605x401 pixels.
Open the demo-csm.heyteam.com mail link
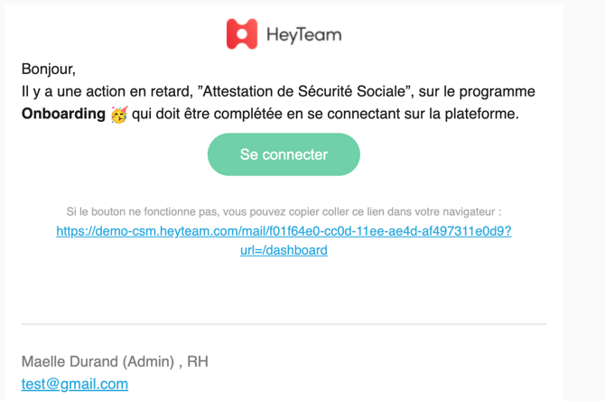tap(284, 231)
